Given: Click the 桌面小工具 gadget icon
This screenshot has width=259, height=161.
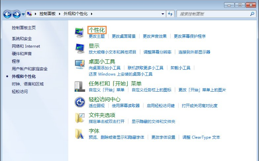Looking at the screenshot, I should [79, 65].
